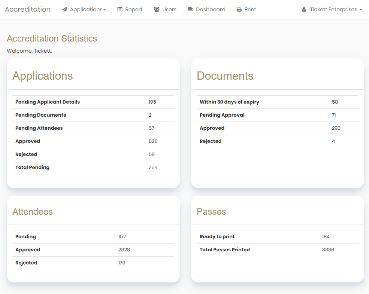Viewport: 369px width, 294px height.
Task: Click the Print printer icon
Action: coord(239,9)
